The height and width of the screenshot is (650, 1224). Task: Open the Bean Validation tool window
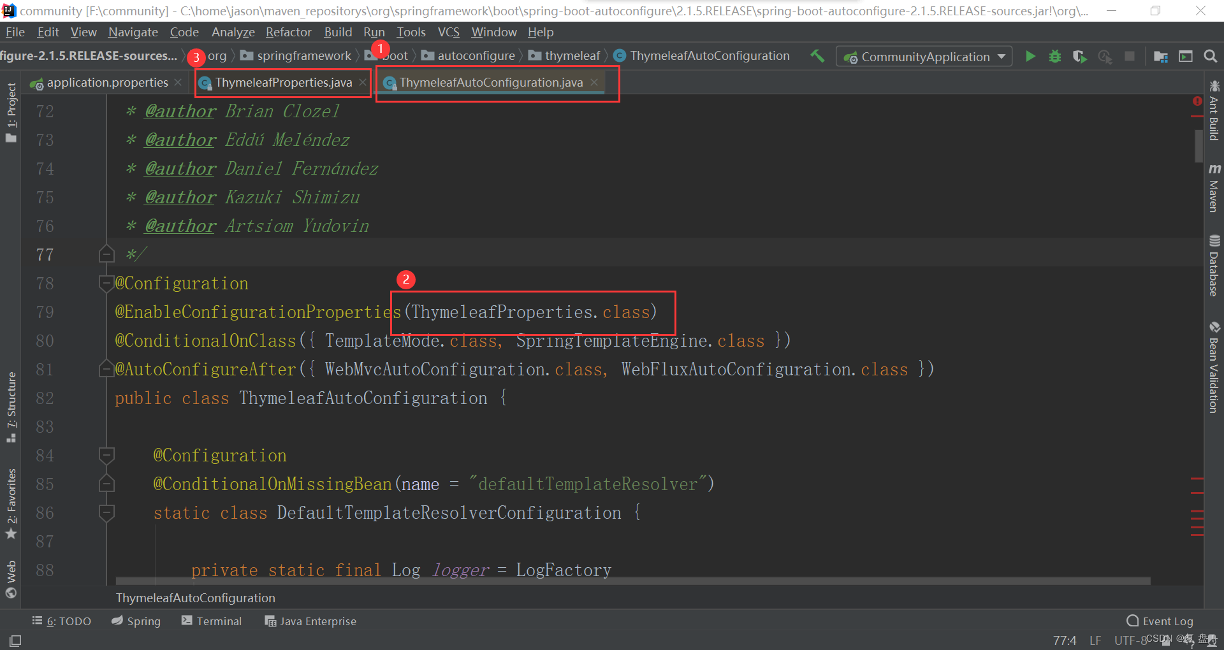click(x=1214, y=368)
